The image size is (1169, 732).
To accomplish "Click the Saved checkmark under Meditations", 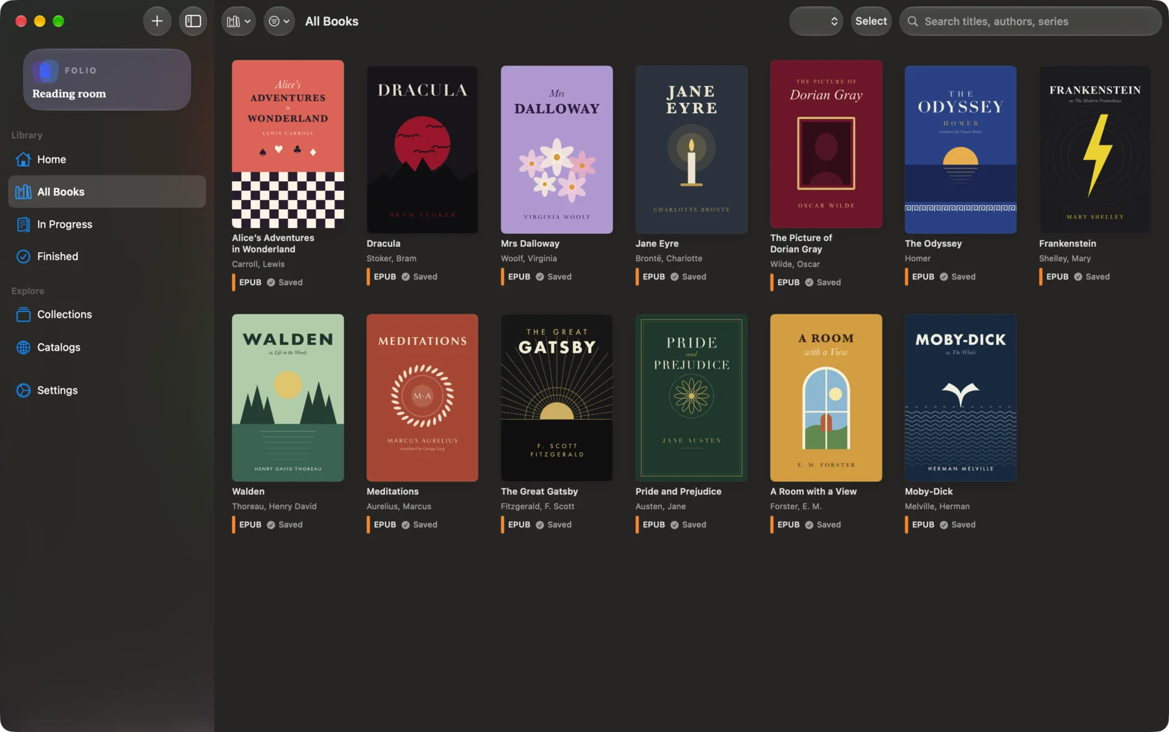I will click(405, 525).
